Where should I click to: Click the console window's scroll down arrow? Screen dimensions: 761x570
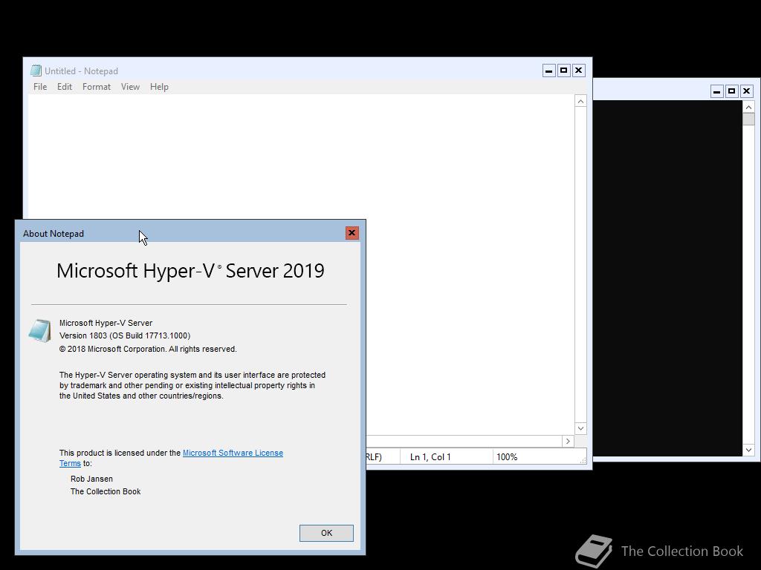[x=748, y=450]
